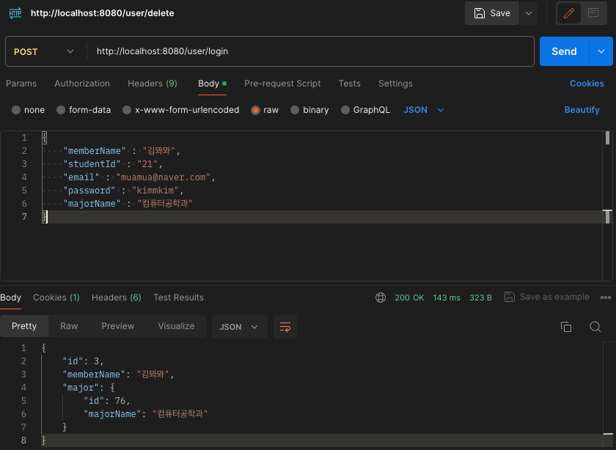Select the form-data radio button
Screen dimensions: 616x450
point(61,110)
